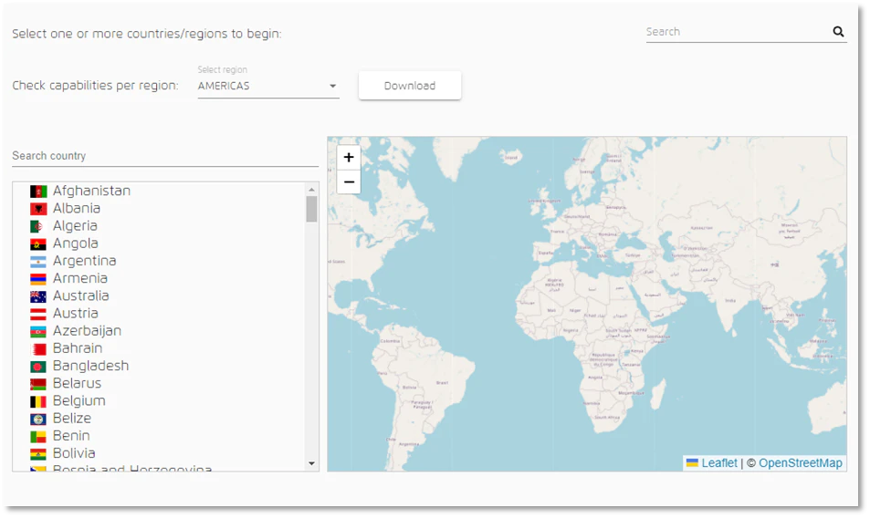
Task: Select Algeria in the country list
Action: click(75, 226)
